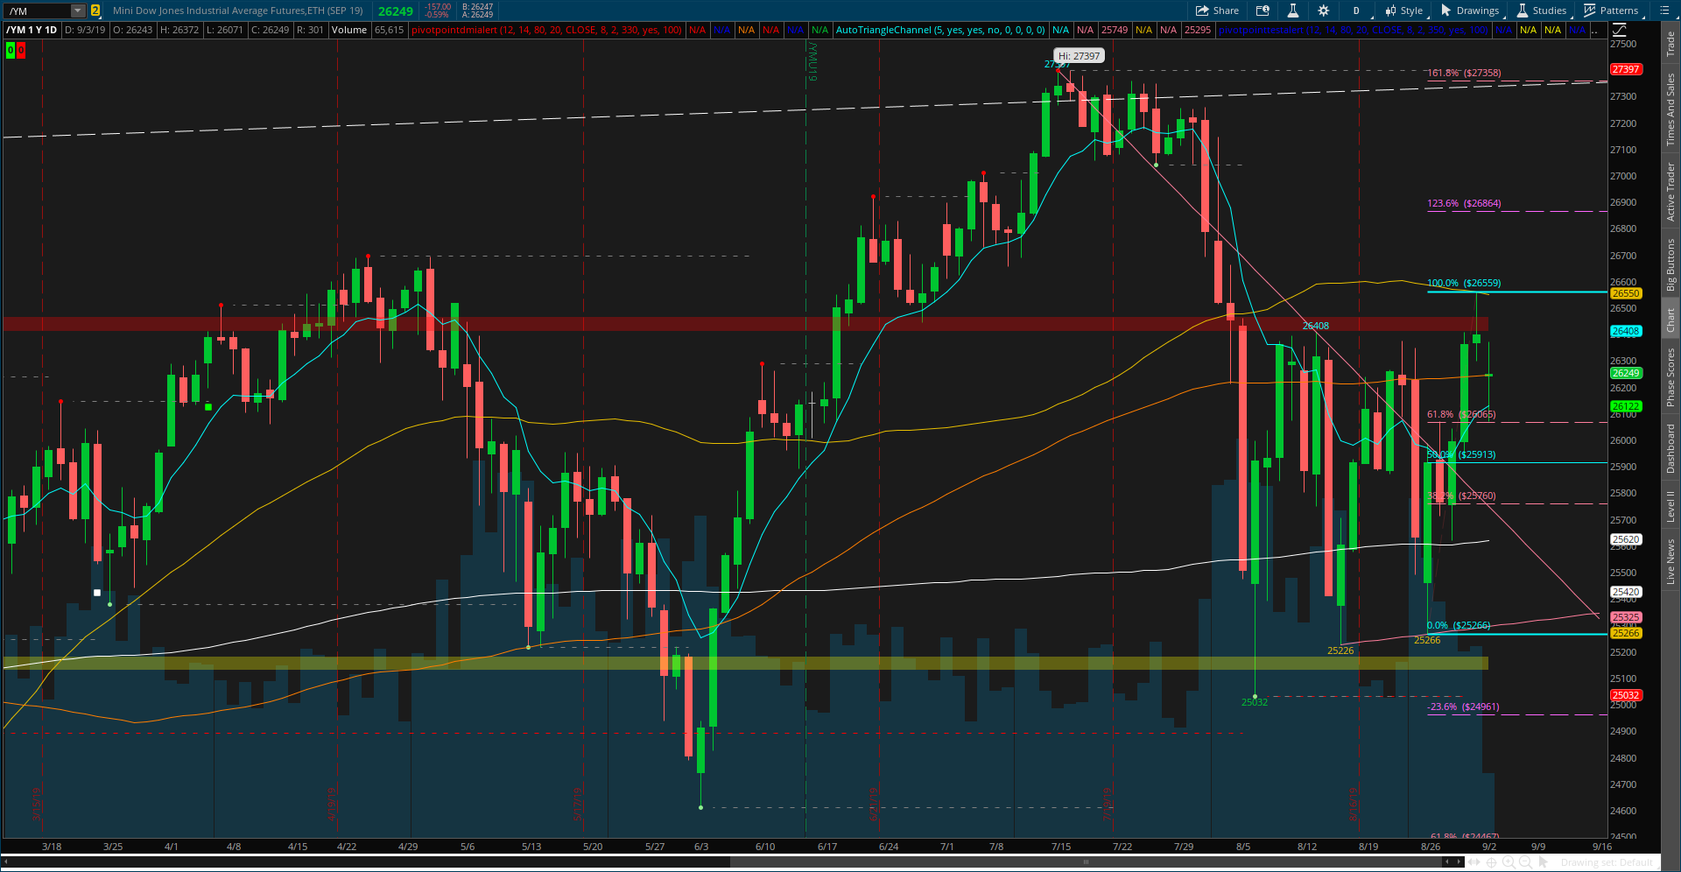This screenshot has width=1681, height=872.
Task: Open the Drawings tools dropdown
Action: (x=1470, y=11)
